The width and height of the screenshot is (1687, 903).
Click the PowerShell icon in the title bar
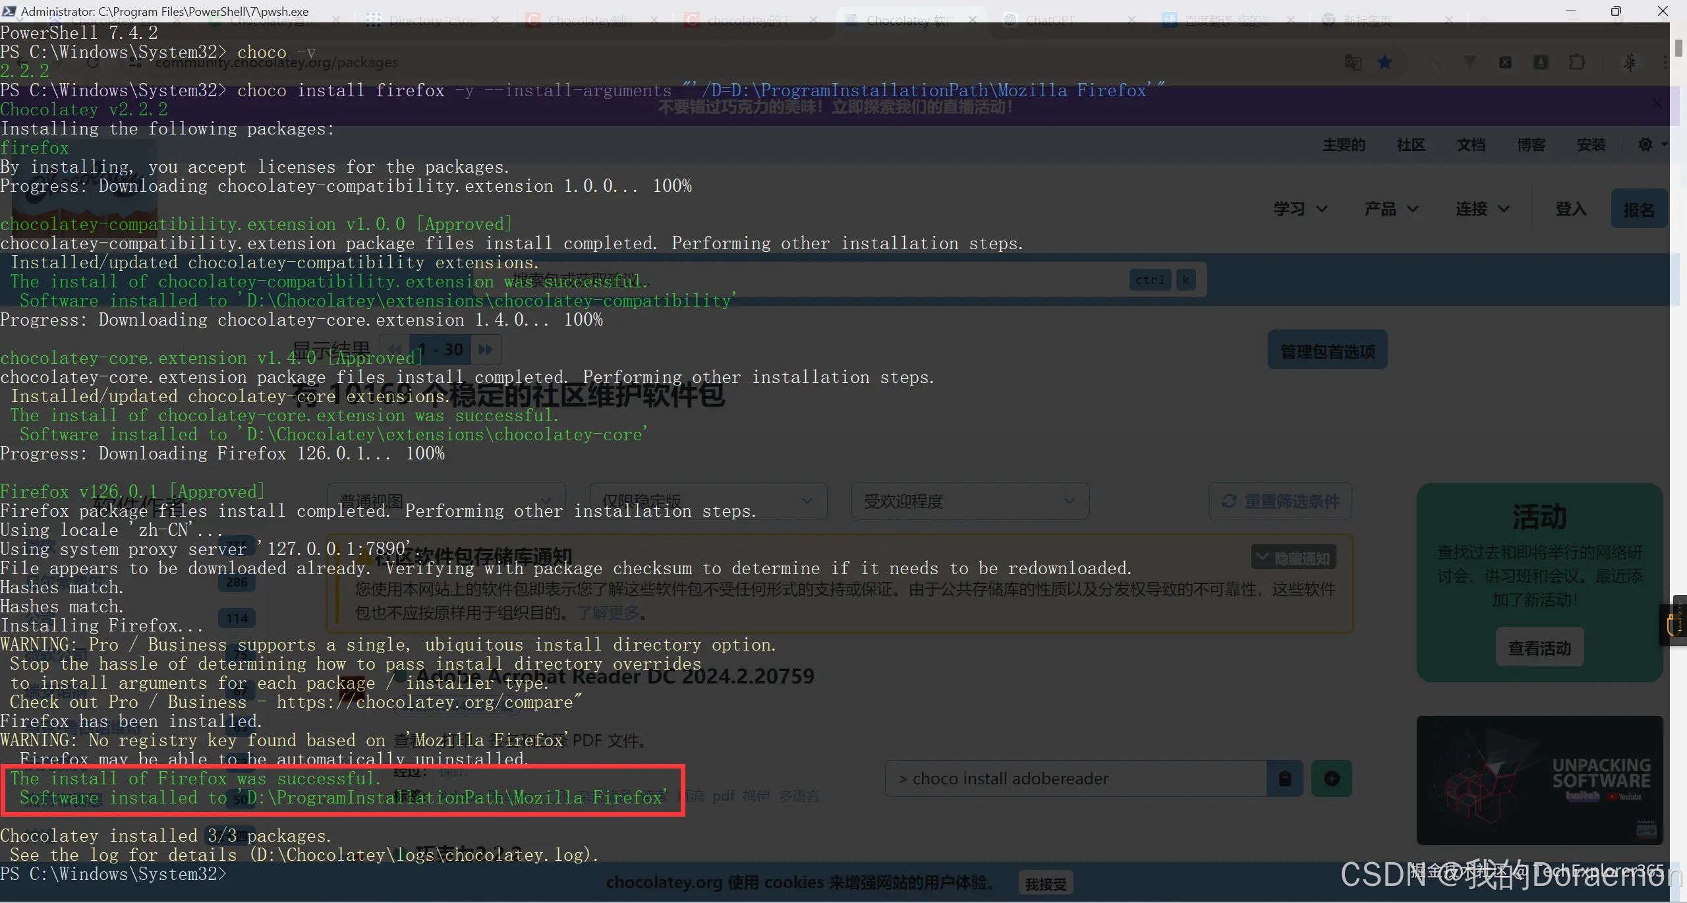coord(9,11)
